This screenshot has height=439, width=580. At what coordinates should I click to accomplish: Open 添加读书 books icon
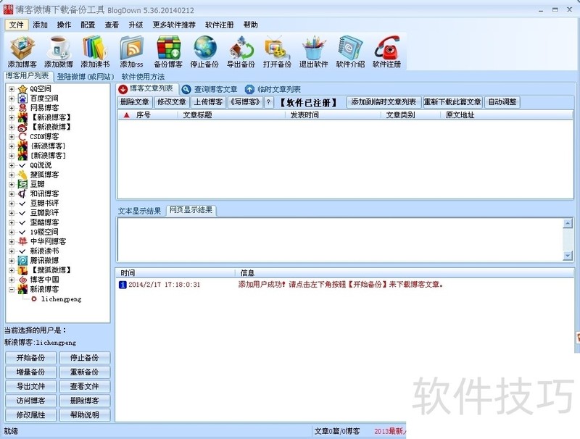94,48
